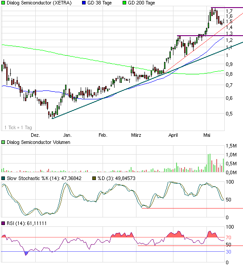Click the Dialog Semiconductor (XETRA) green legend square
This screenshot has width=243, height=266.
(3, 3)
